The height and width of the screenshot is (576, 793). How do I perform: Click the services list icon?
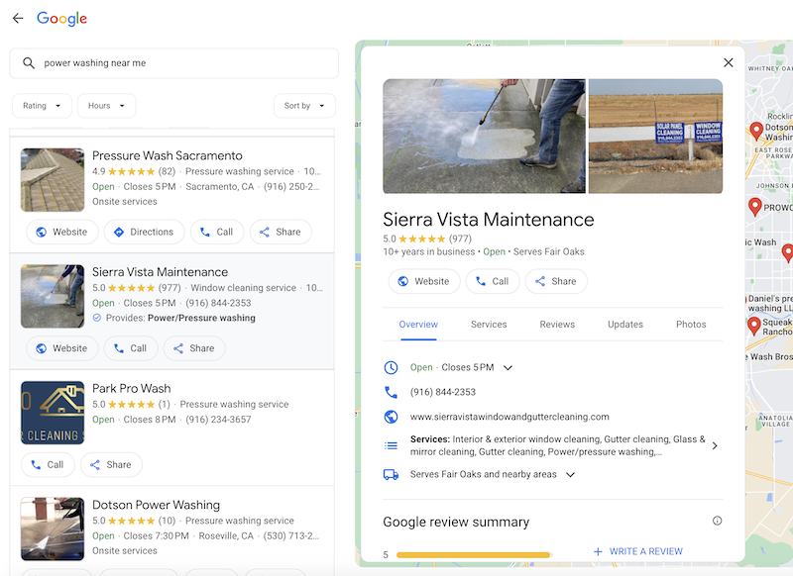(391, 445)
